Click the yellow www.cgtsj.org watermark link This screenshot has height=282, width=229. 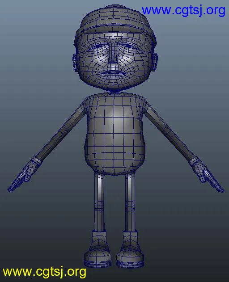pyautogui.click(x=44, y=272)
